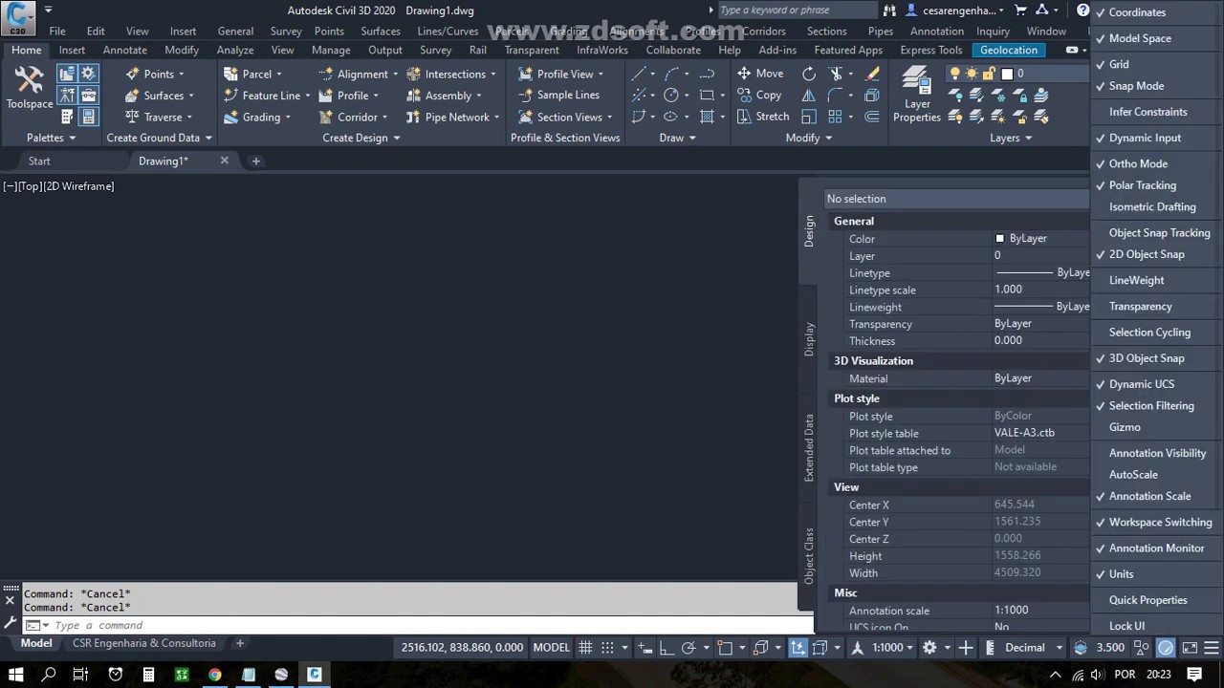
Task: Select the Line draw tool
Action: tap(639, 74)
